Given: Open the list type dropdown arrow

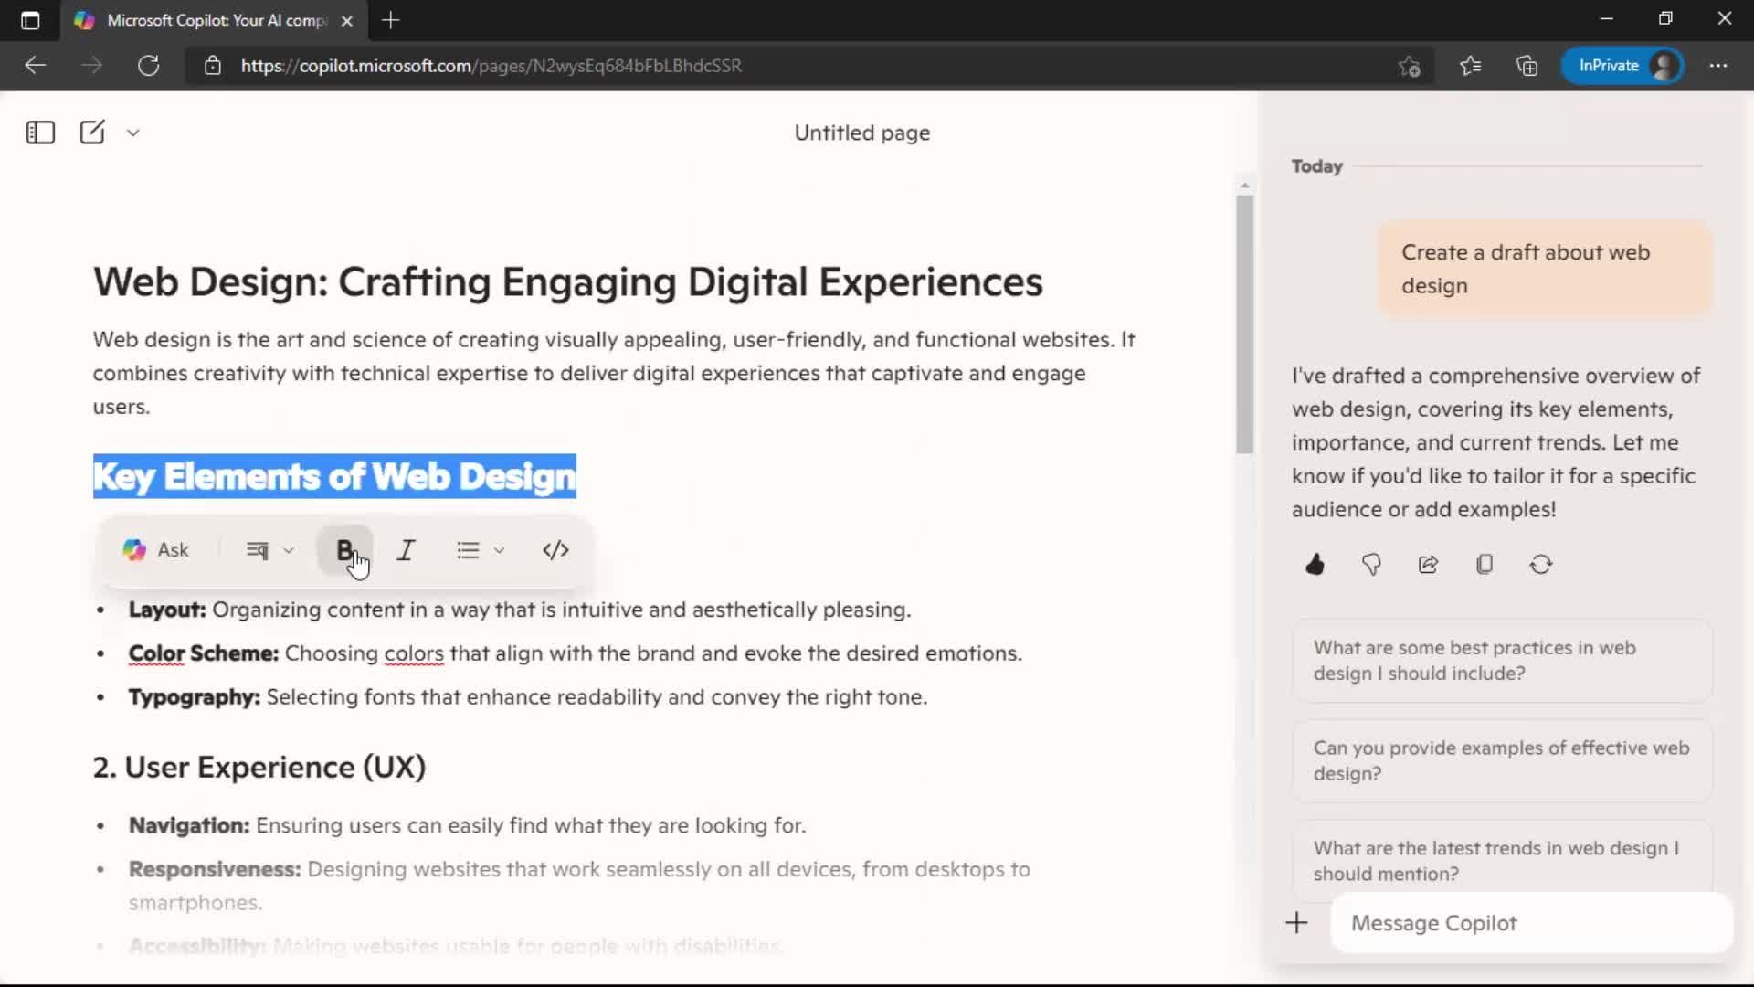Looking at the screenshot, I should (499, 550).
